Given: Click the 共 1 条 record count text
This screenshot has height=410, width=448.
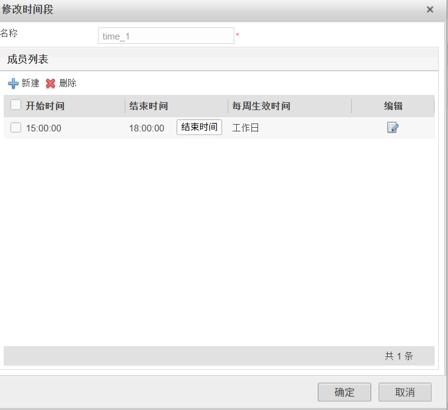Looking at the screenshot, I should 399,356.
